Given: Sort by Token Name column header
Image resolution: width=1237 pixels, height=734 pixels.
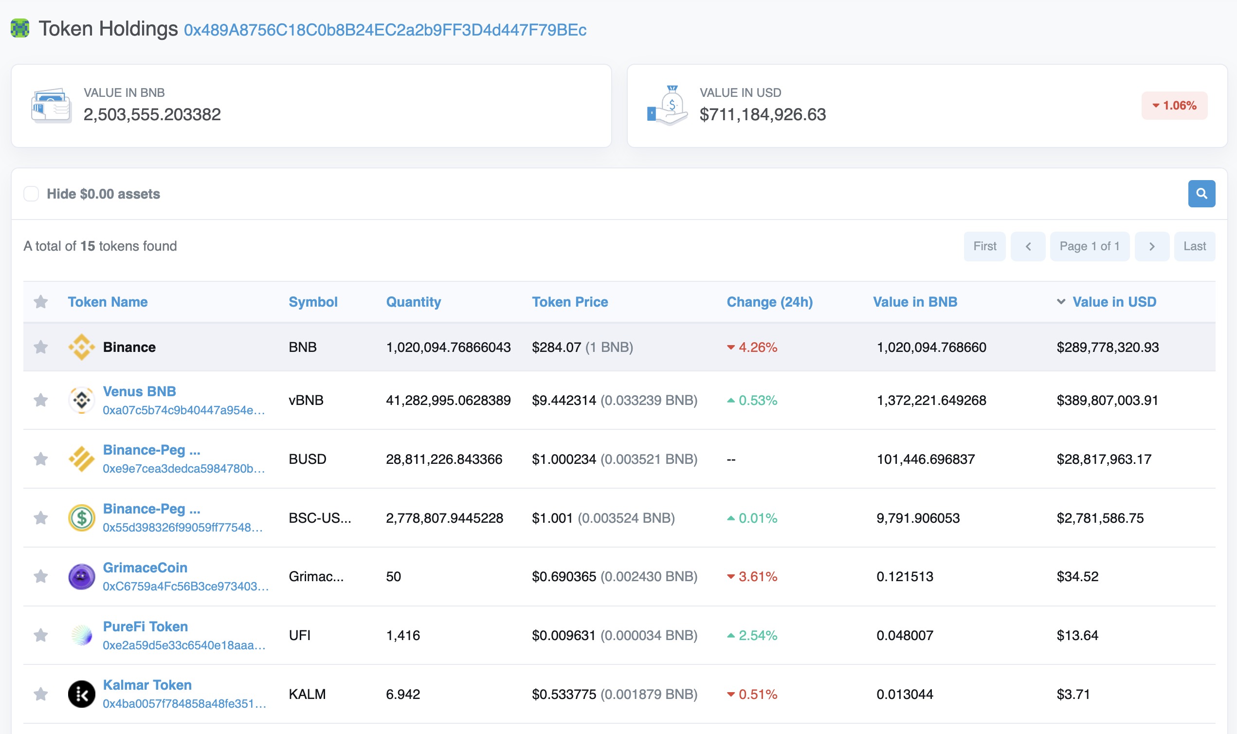Looking at the screenshot, I should click(x=107, y=302).
